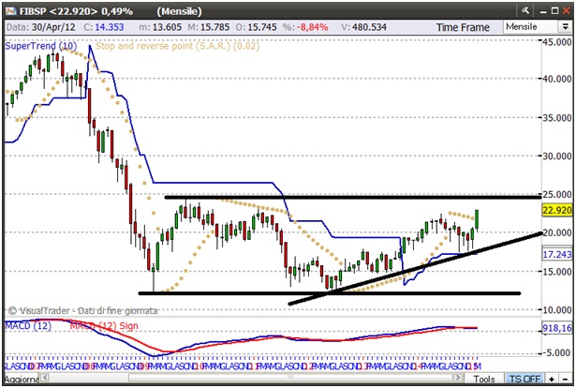
Task: Click the MACD (12) Sign label
Action: click(x=108, y=324)
